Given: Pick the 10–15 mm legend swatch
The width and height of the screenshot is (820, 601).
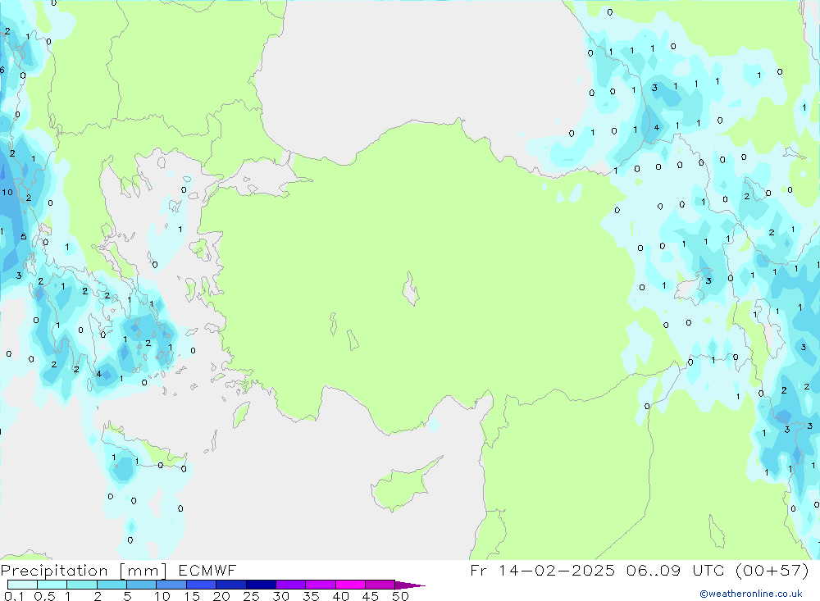Looking at the screenshot, I should [x=171, y=585].
